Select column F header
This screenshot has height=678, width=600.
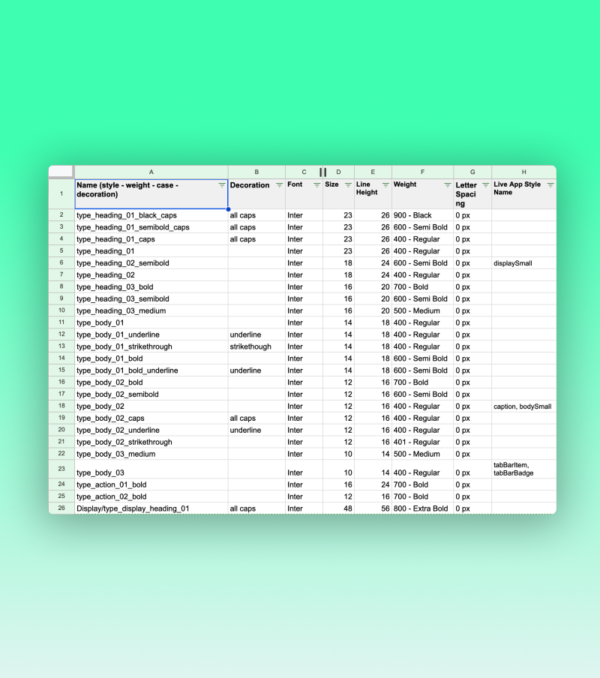(423, 172)
